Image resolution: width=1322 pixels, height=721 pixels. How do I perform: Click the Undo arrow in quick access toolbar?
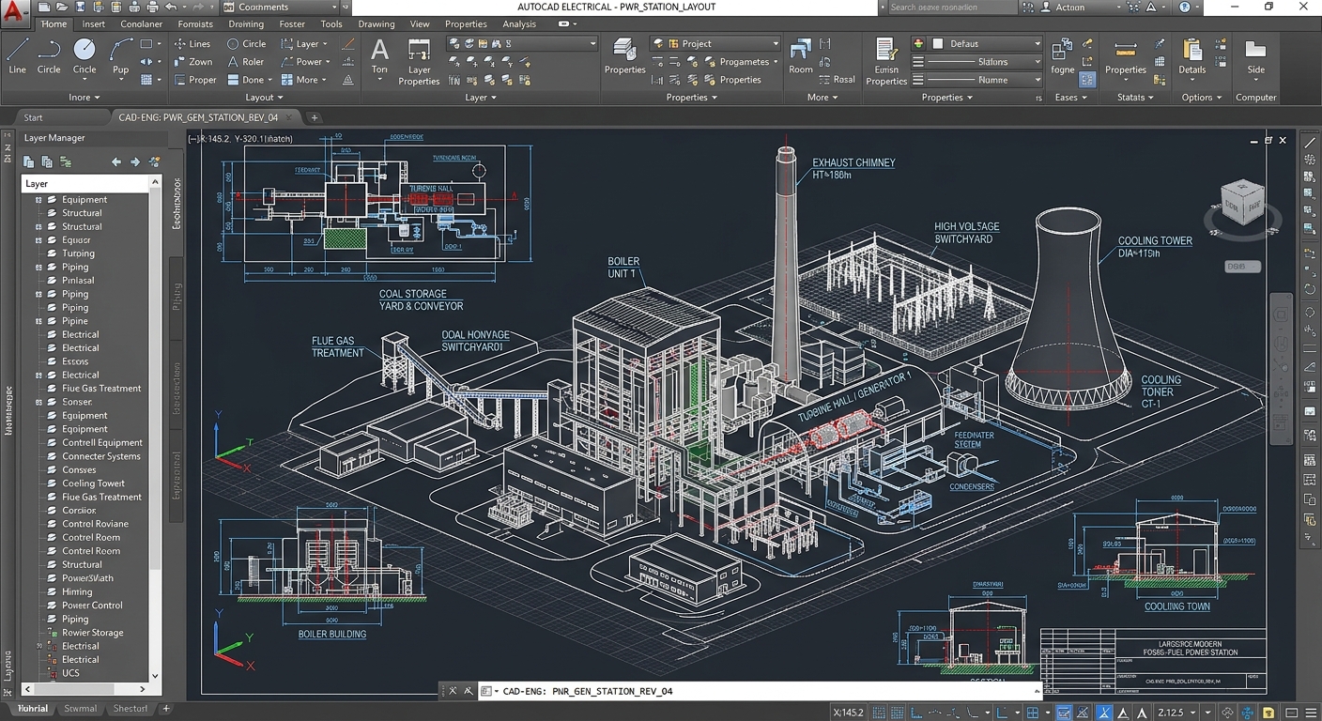click(170, 7)
